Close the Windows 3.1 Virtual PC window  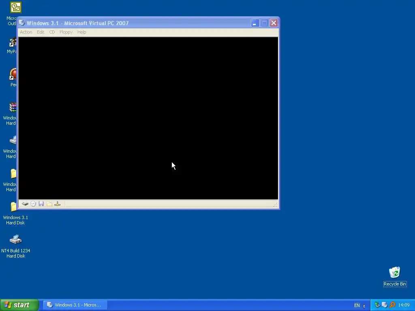pyautogui.click(x=274, y=23)
